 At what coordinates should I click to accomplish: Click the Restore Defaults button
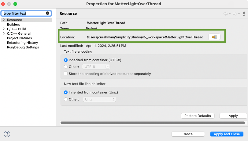198,116
